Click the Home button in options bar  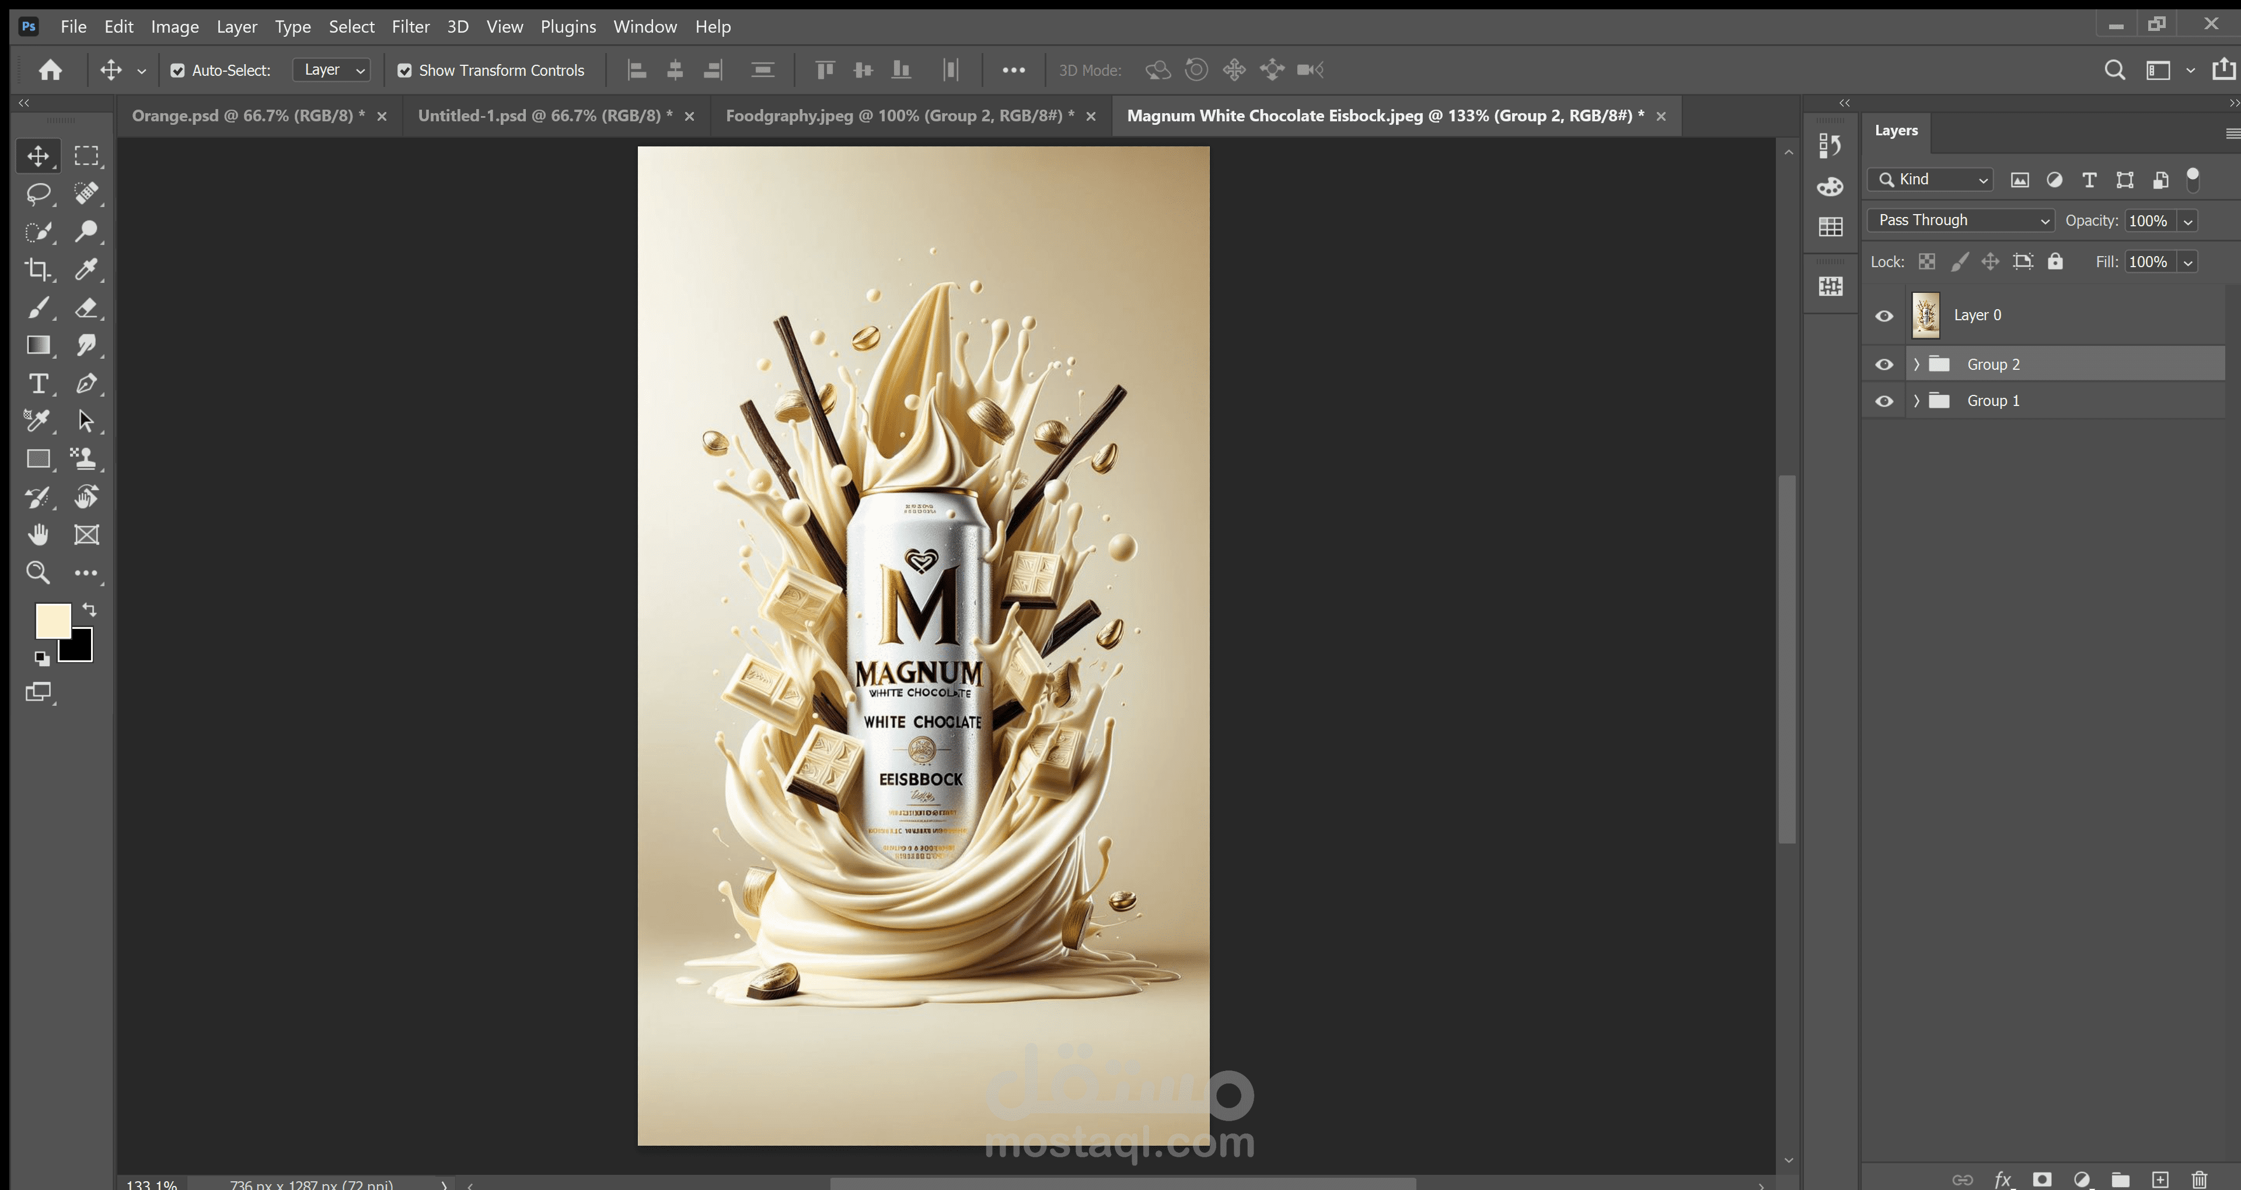pyautogui.click(x=50, y=71)
